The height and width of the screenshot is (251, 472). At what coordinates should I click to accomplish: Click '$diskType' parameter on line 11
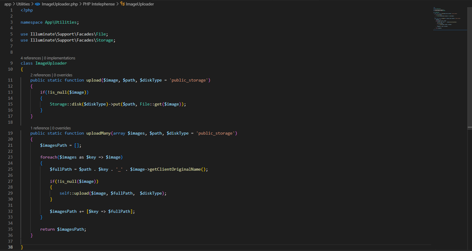[151, 80]
